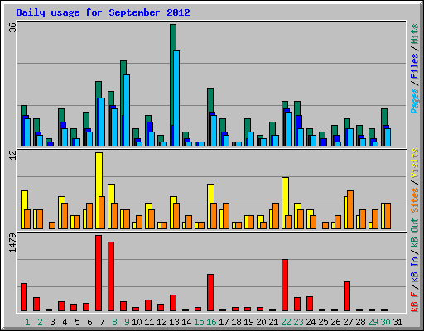Select day label '26' on the x-axis

335,322
